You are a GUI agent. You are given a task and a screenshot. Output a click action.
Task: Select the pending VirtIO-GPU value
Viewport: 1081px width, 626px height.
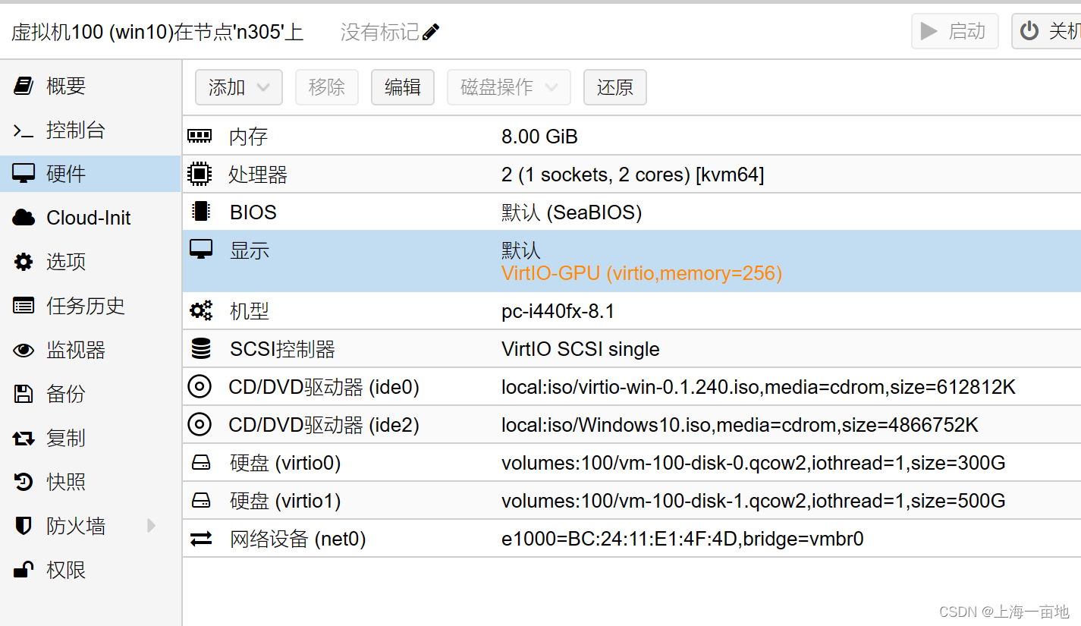pos(642,273)
